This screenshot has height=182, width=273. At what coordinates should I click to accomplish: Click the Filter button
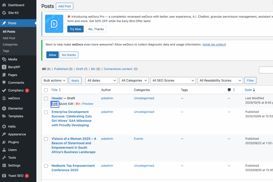[250, 80]
